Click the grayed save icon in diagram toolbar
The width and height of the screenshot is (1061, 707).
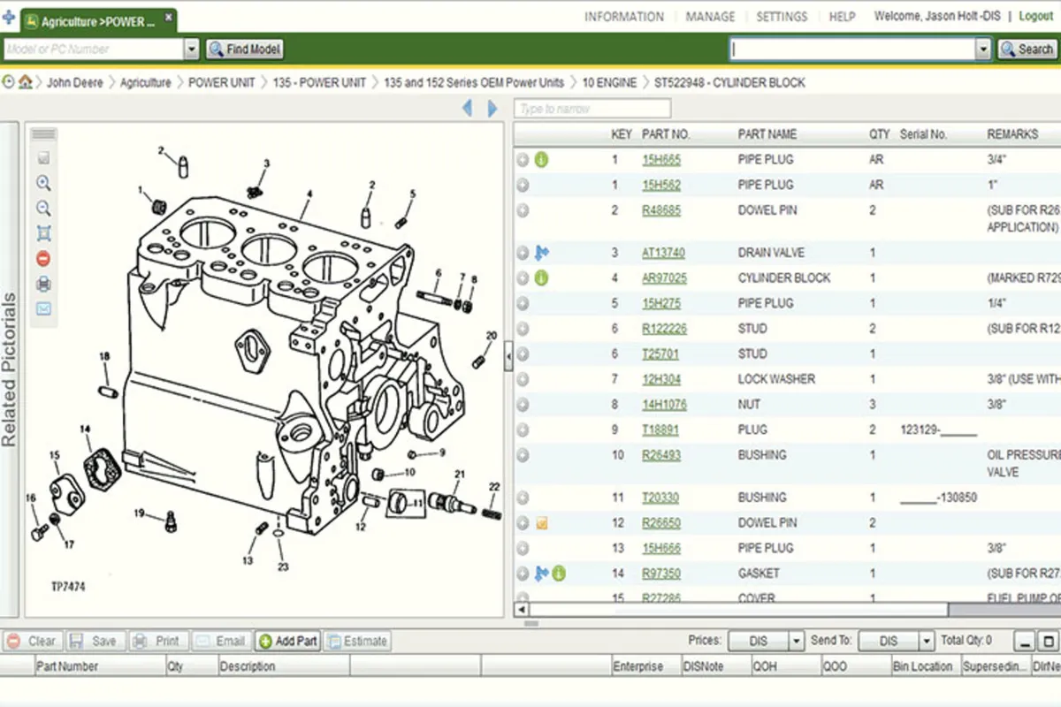43,159
